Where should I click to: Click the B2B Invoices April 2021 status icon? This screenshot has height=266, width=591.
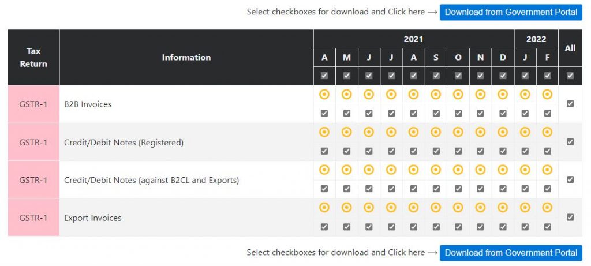324,95
